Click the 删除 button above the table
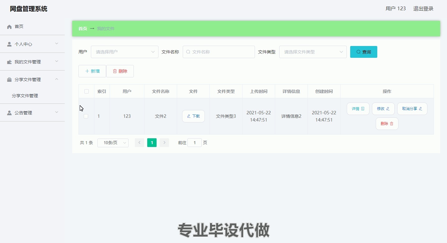Image resolution: width=447 pixels, height=243 pixels. (120, 71)
